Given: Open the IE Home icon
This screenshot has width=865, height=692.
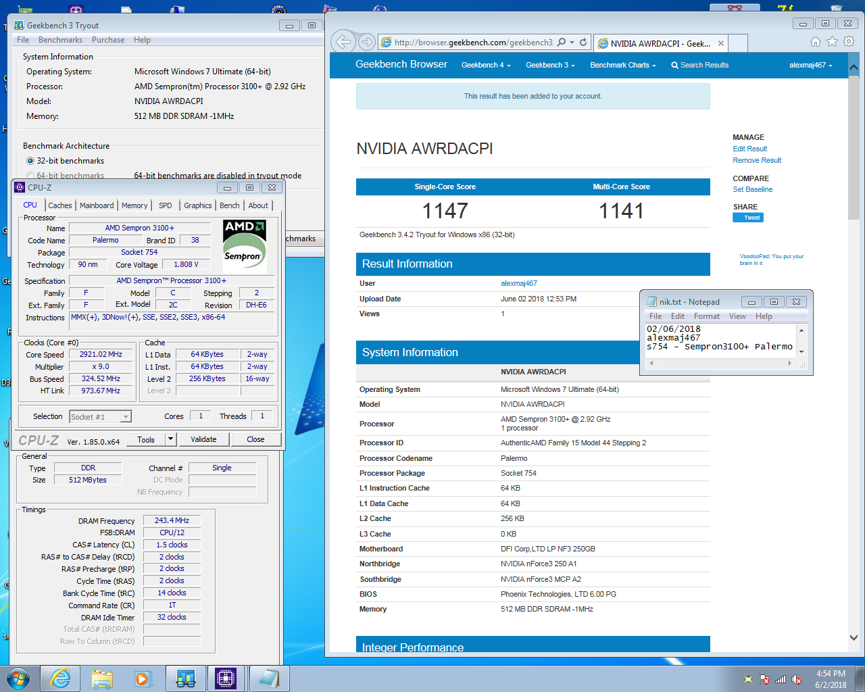Looking at the screenshot, I should point(816,42).
